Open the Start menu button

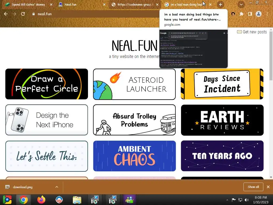click(x=7, y=200)
